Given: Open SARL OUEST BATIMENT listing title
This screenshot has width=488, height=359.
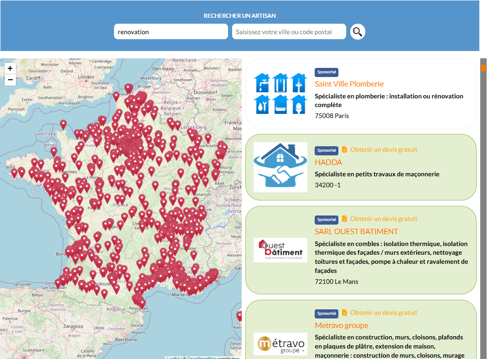Looking at the screenshot, I should pos(356,231).
